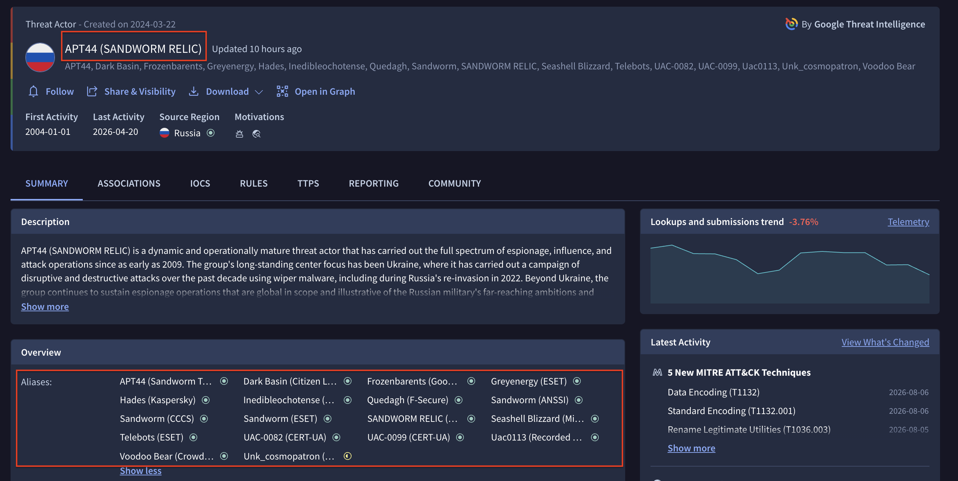Image resolution: width=958 pixels, height=481 pixels.
Task: Click the 5 New MITRE ATT&CK Techniques heading
Action: click(739, 373)
